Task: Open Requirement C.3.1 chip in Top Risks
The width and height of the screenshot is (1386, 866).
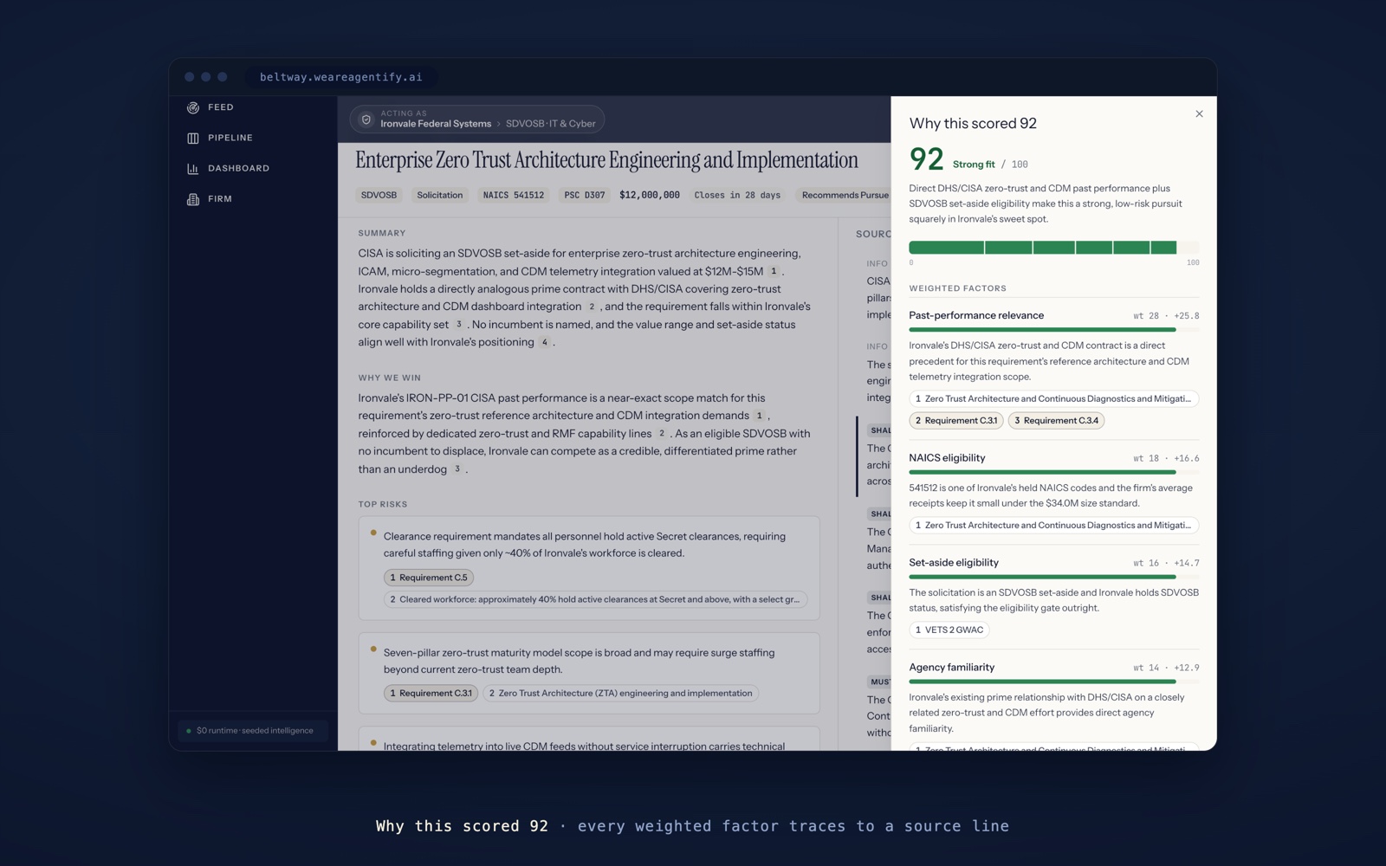Action: (431, 693)
